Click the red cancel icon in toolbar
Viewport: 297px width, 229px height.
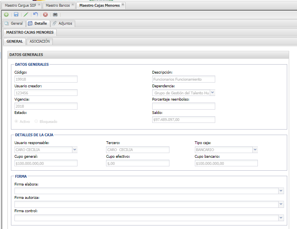click(45, 14)
